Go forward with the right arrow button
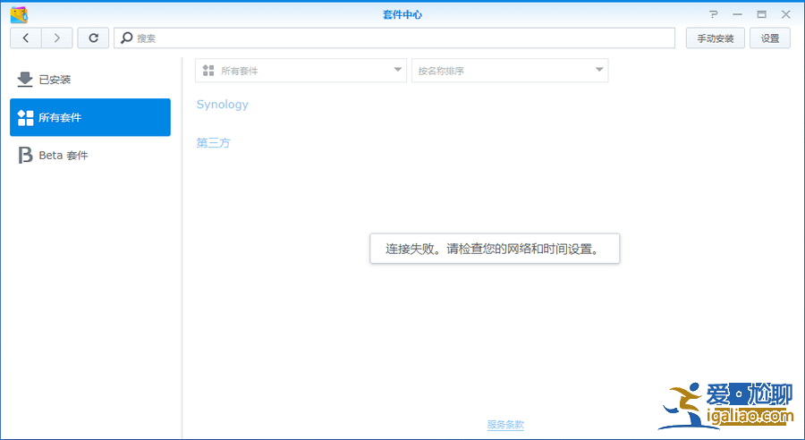The width and height of the screenshot is (805, 440). (x=57, y=38)
